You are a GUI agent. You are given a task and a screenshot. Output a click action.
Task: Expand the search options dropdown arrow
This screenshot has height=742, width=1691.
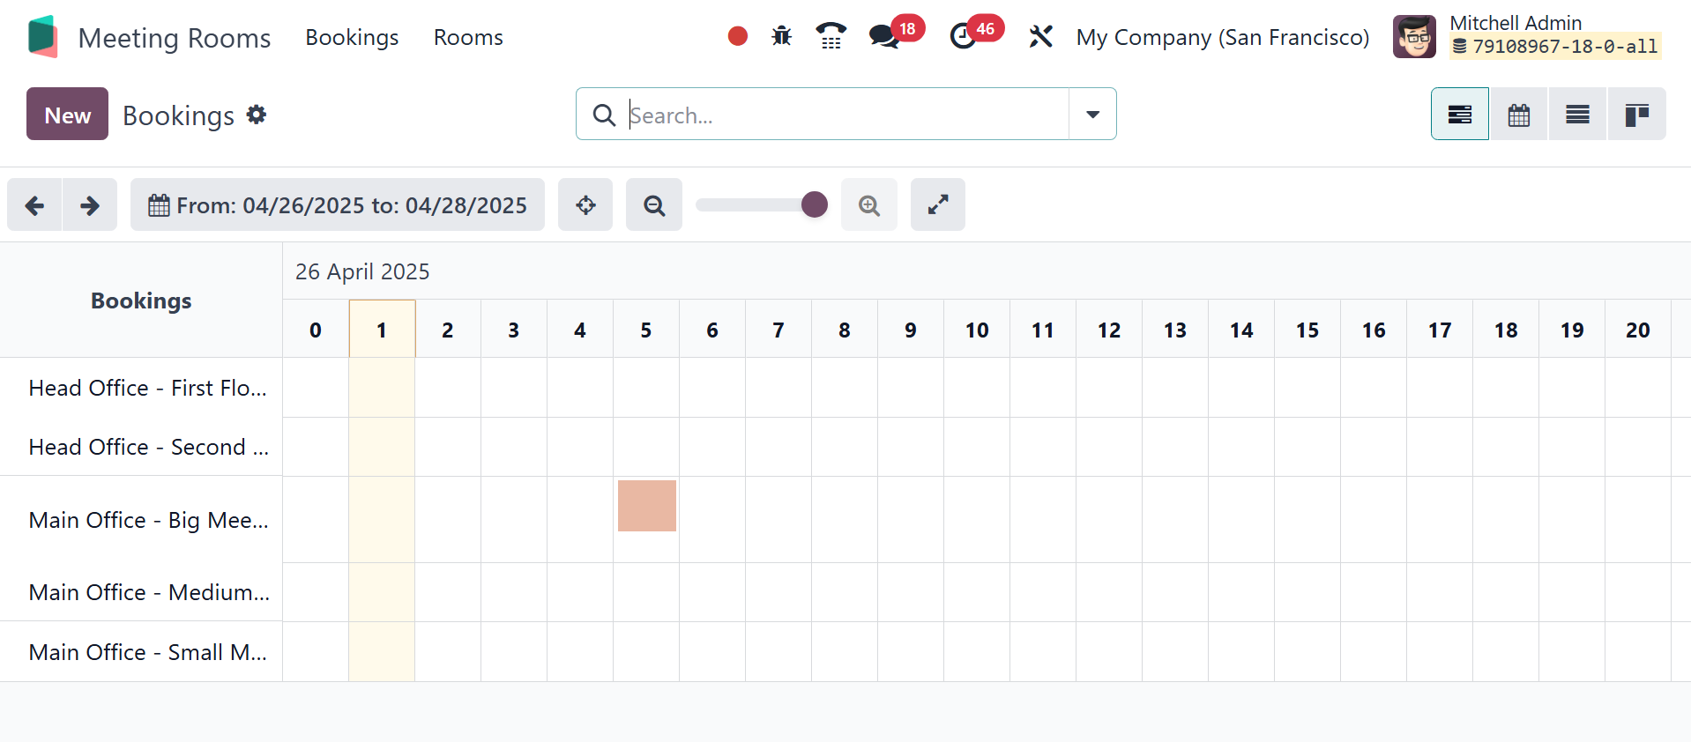click(1092, 115)
